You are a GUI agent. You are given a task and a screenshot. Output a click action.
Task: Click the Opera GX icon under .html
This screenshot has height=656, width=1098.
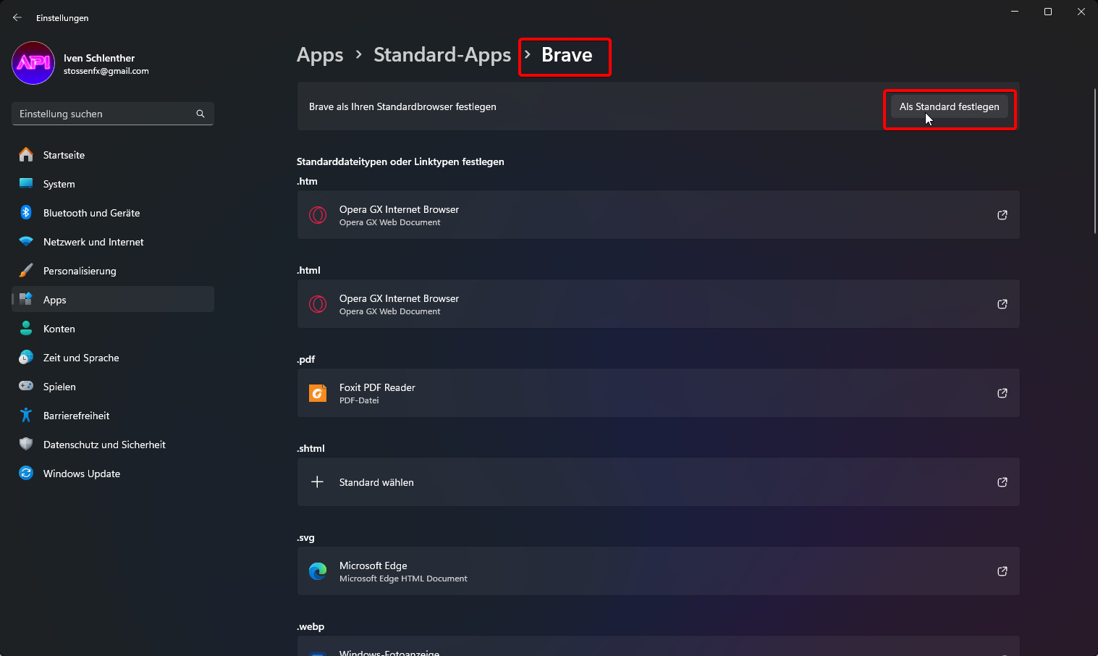pyautogui.click(x=318, y=304)
